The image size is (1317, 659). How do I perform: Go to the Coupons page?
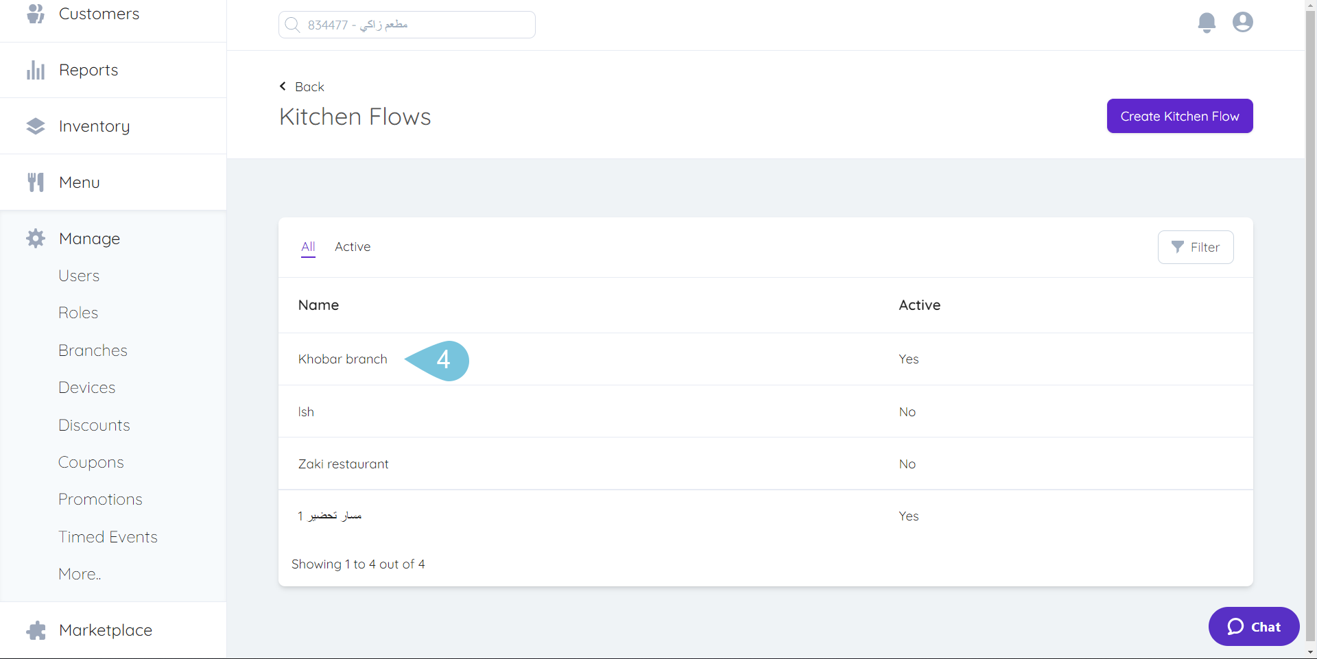tap(91, 462)
